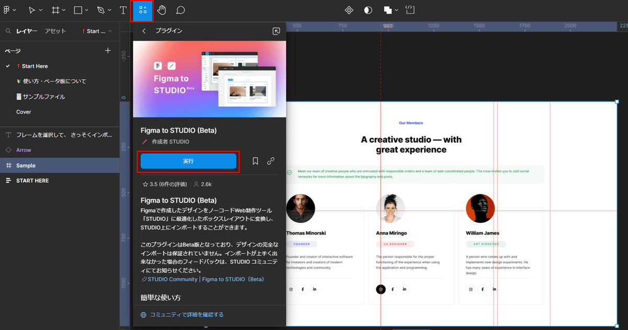The image size is (628, 330).
Task: Click Thomas Minorski's Facebook icon
Action: pyautogui.click(x=303, y=289)
